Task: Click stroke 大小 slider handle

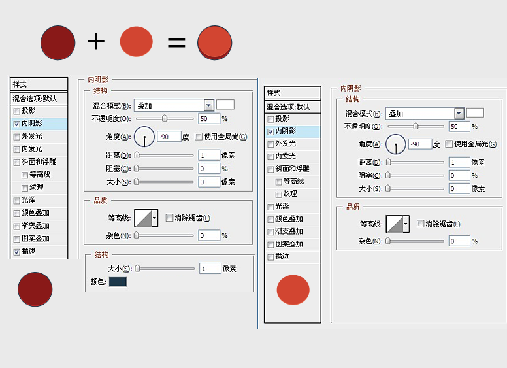Action: [x=137, y=269]
